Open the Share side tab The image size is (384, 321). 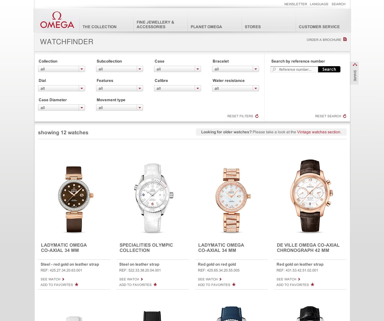tap(355, 73)
